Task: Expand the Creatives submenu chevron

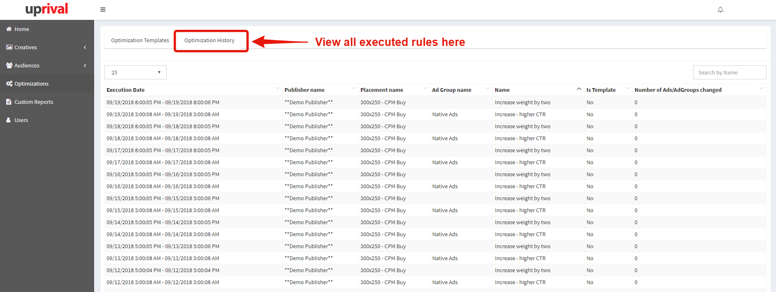Action: (x=85, y=47)
